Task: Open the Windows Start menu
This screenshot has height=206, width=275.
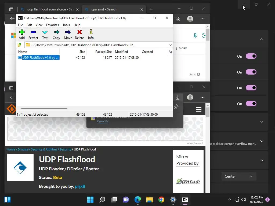Action: (x=90, y=200)
